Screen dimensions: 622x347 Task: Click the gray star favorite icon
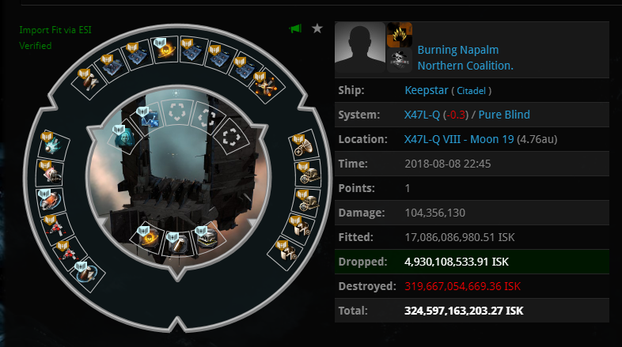coord(317,28)
